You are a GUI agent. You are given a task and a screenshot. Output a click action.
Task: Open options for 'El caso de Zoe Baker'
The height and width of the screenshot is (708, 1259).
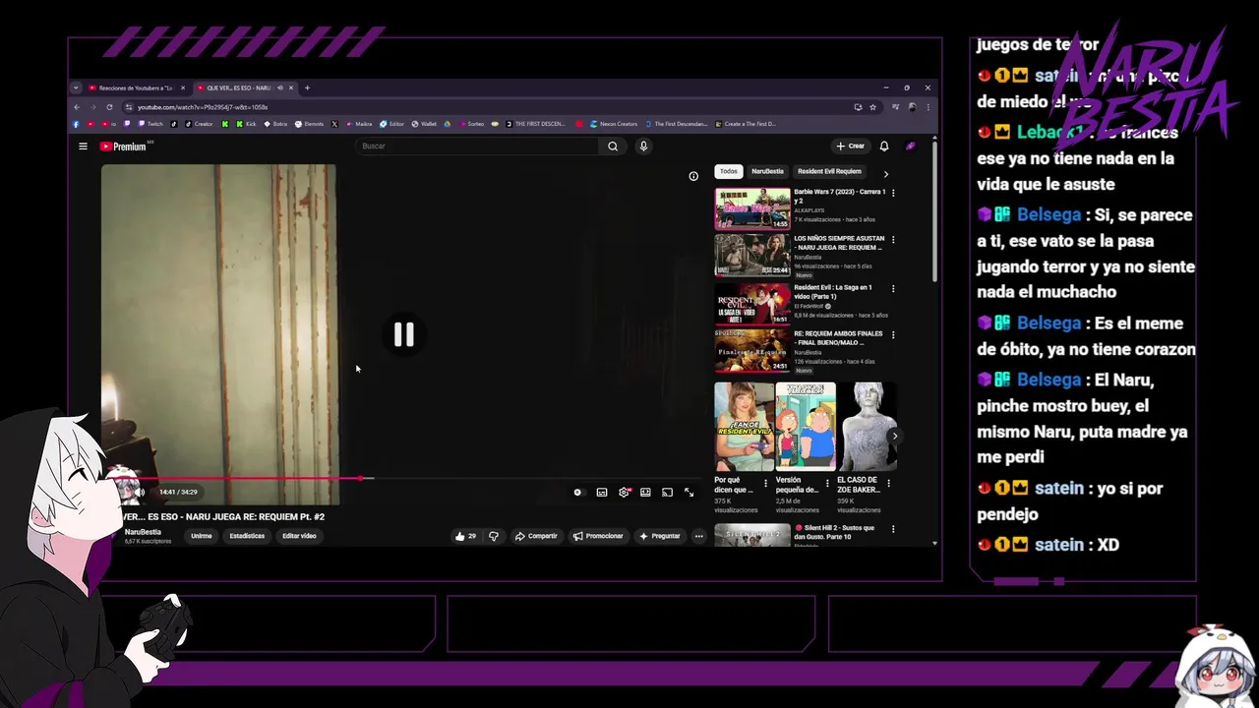pyautogui.click(x=889, y=484)
